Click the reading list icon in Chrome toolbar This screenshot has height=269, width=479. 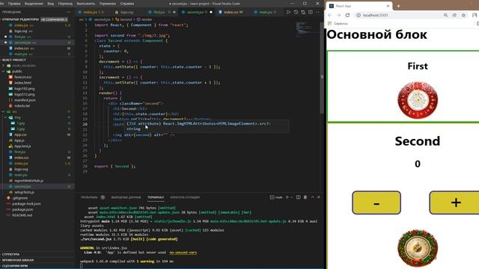[x=475, y=15]
